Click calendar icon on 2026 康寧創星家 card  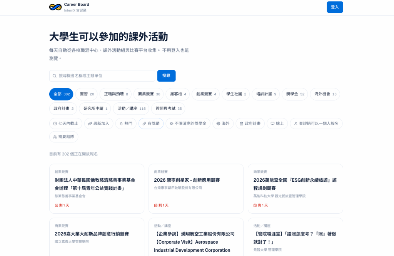pos(156,205)
